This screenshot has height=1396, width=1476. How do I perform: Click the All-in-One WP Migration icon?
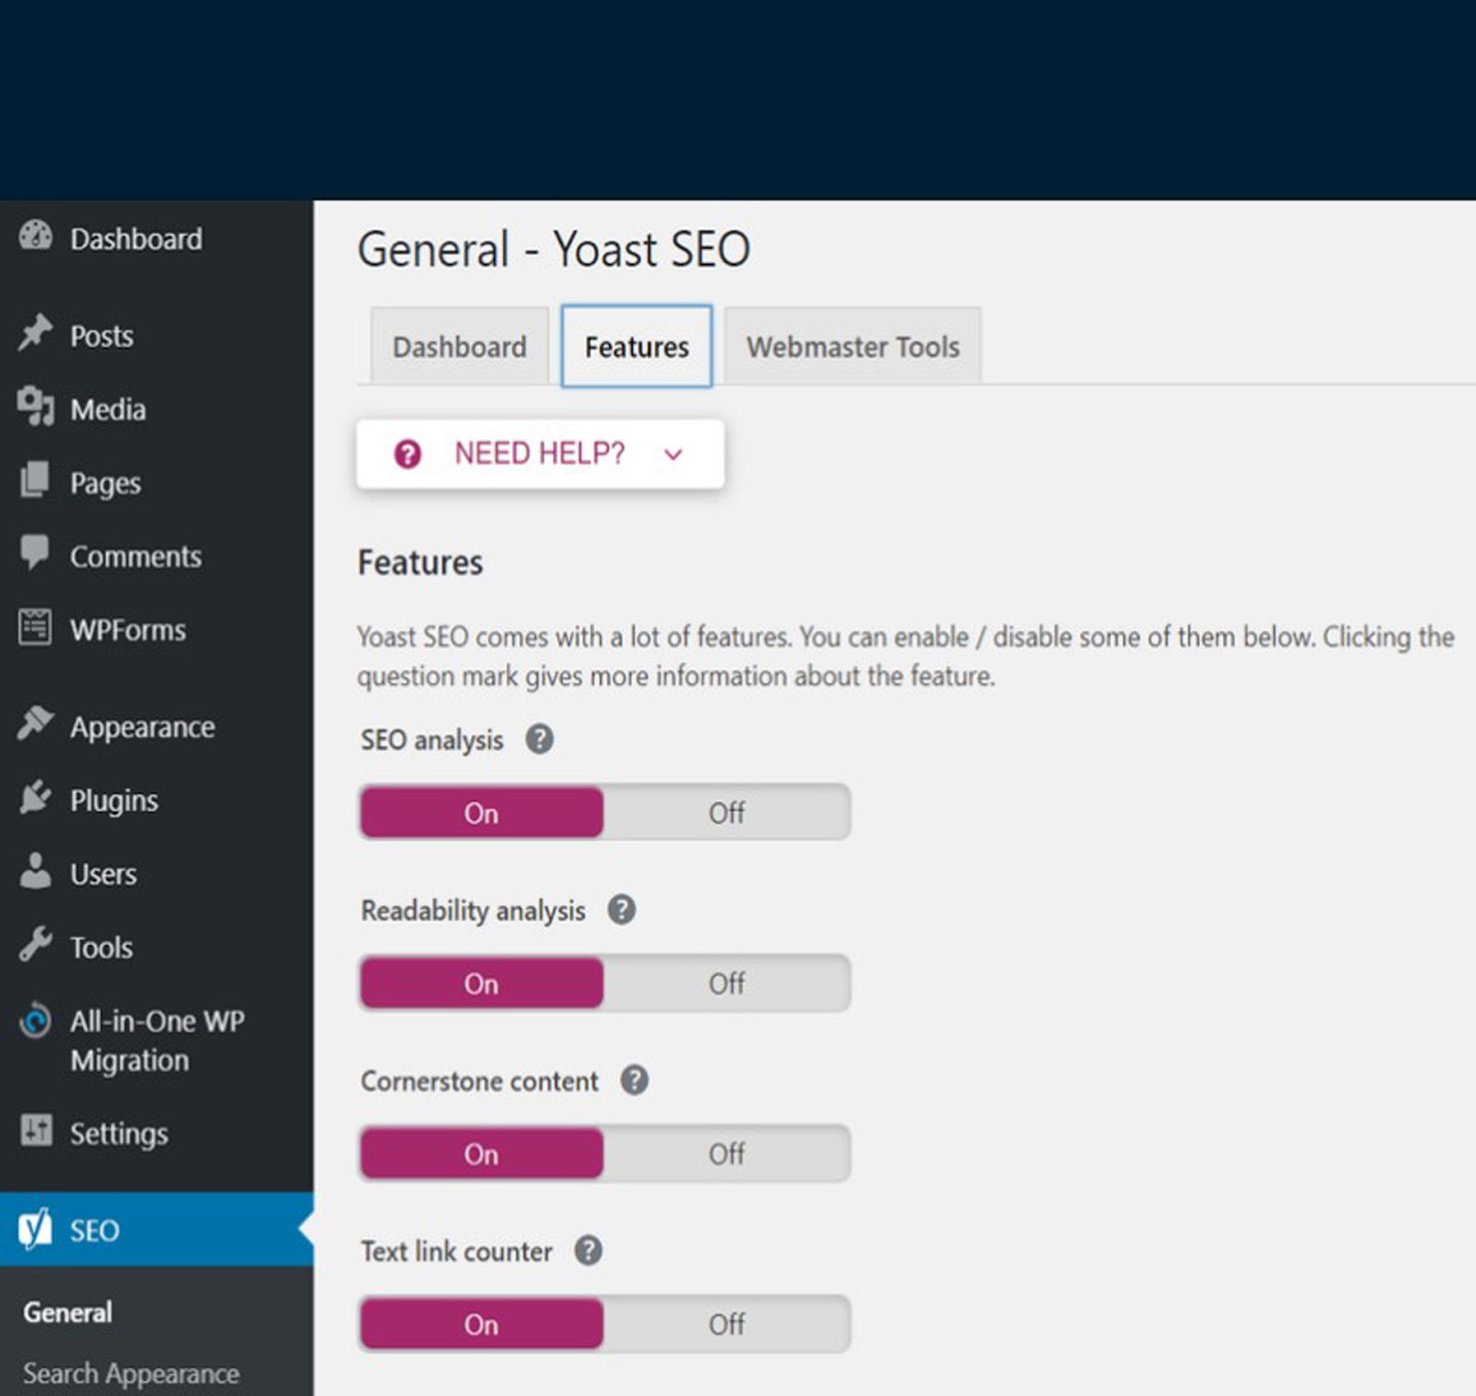click(35, 1020)
